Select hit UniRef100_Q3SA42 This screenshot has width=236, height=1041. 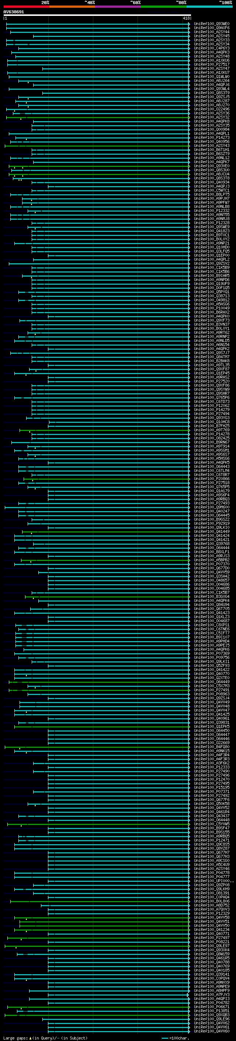click(212, 576)
